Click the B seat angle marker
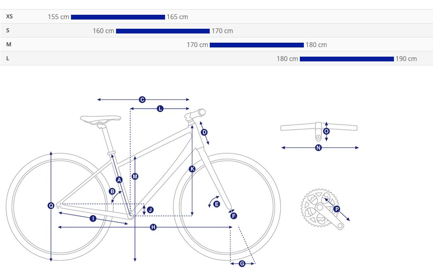 (x=112, y=191)
